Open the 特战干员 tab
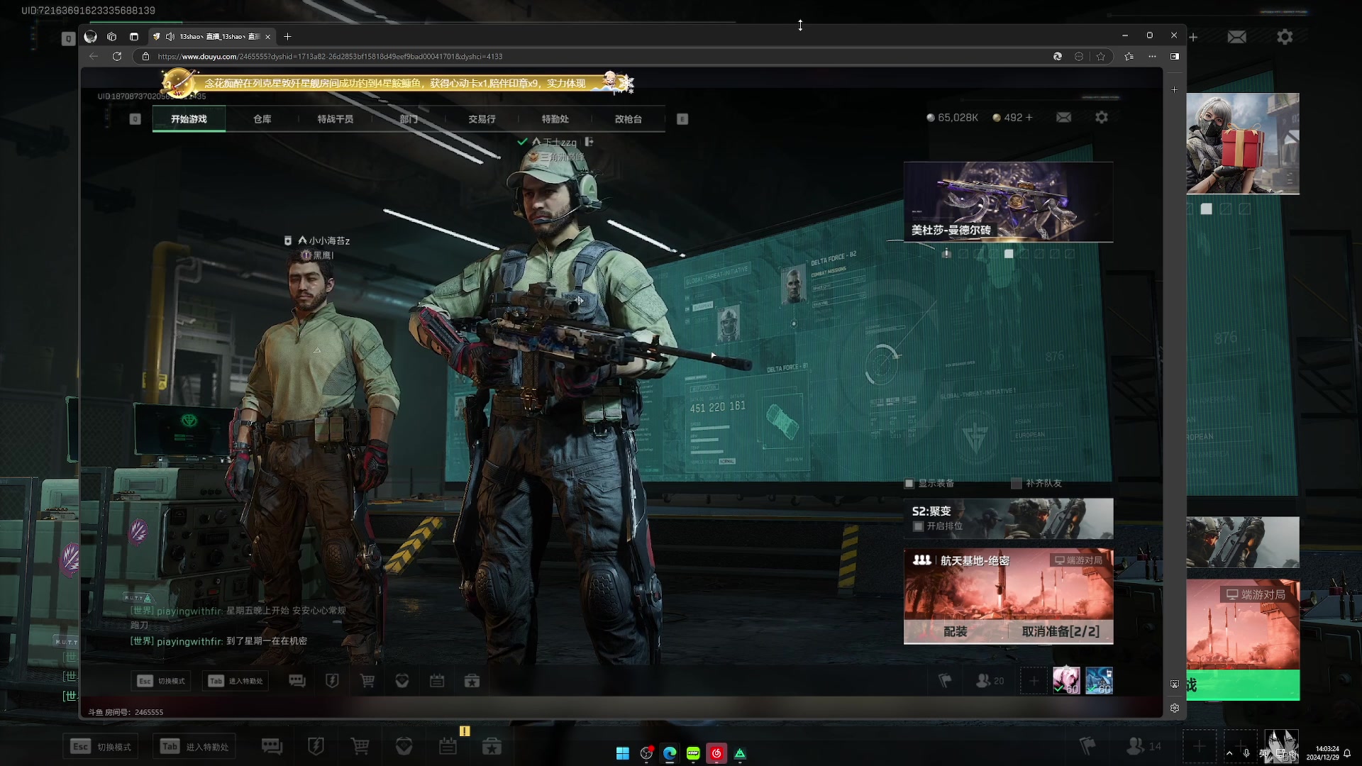Viewport: 1362px width, 766px height. coord(336,118)
